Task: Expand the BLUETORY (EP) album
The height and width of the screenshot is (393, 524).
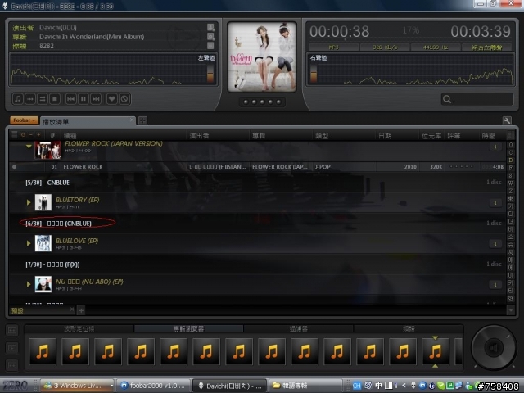Action: point(29,202)
